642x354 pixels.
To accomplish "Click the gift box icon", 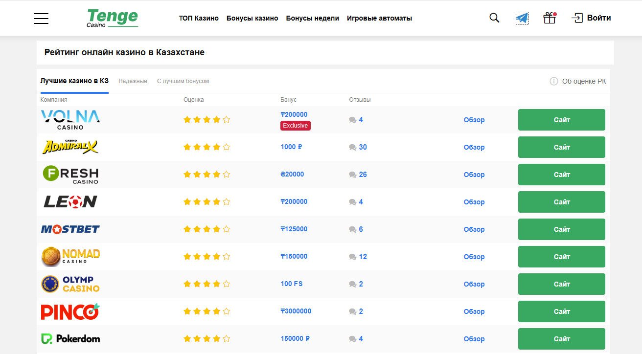I will click(550, 18).
